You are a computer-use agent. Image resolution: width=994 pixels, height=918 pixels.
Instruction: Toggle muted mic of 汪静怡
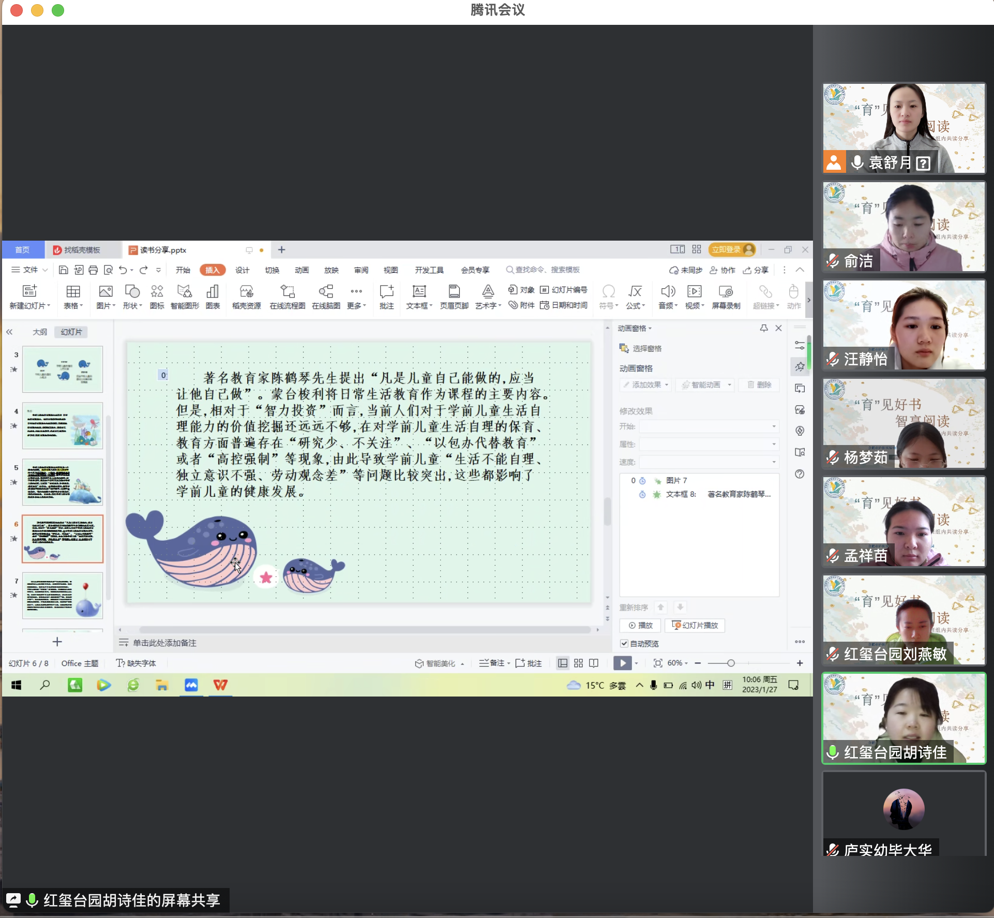833,359
